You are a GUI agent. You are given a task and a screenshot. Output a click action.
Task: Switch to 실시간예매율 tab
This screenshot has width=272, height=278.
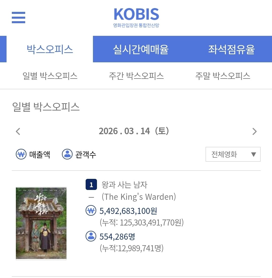(x=141, y=49)
